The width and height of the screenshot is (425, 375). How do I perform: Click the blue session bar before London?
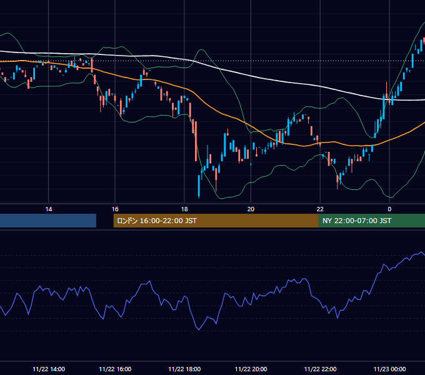point(48,221)
